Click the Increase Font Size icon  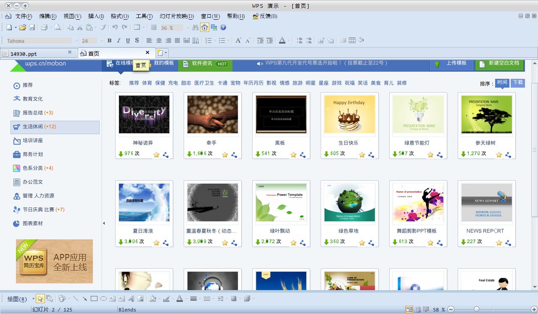tap(238, 41)
